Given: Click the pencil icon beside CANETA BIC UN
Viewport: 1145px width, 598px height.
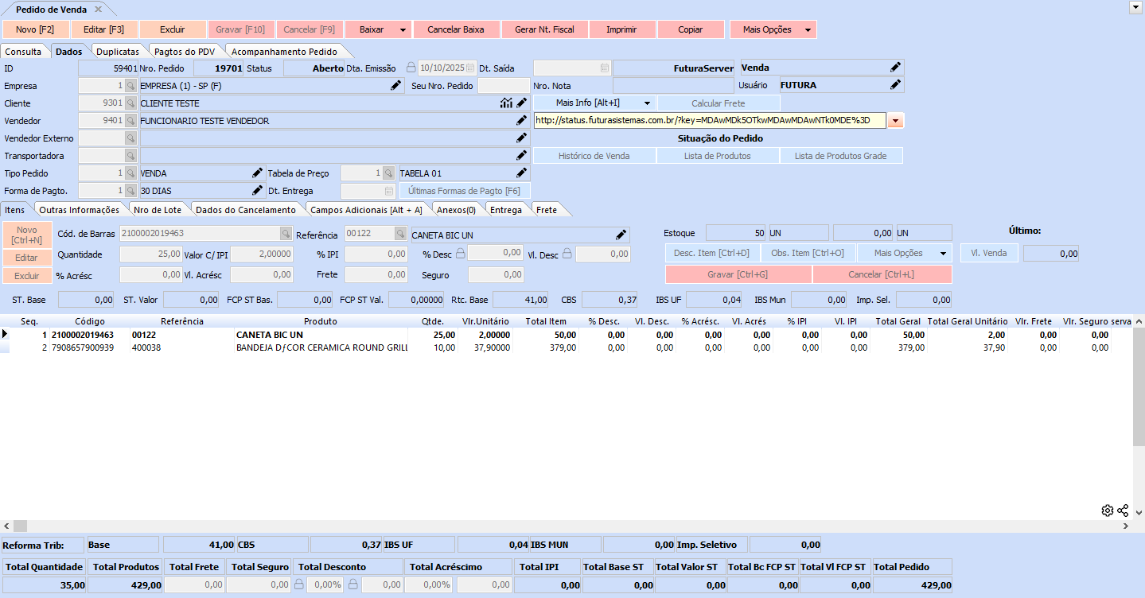Looking at the screenshot, I should [621, 235].
